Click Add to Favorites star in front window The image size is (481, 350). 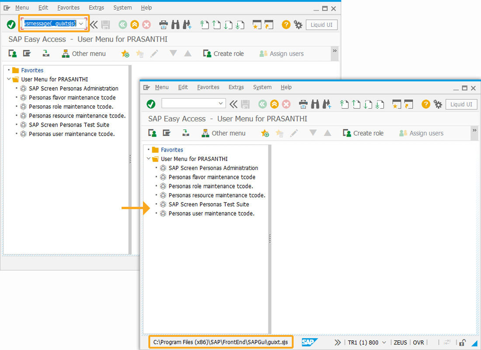click(x=265, y=133)
